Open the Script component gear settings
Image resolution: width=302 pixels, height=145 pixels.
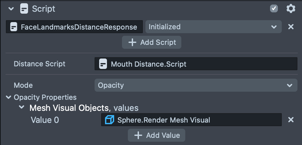[x=291, y=8]
